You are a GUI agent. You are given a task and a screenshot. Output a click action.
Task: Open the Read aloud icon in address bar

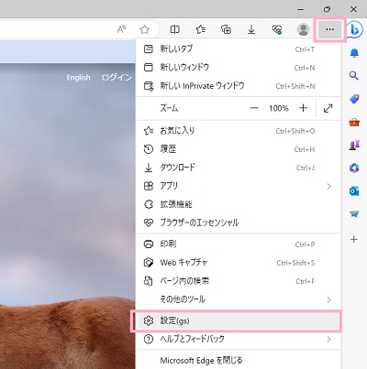(x=122, y=29)
